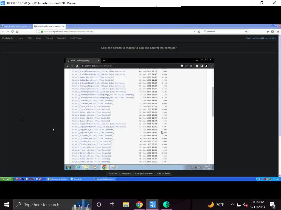The height and width of the screenshot is (210, 281).
Task: Show Firefox sidebars icon
Action: 272,31
